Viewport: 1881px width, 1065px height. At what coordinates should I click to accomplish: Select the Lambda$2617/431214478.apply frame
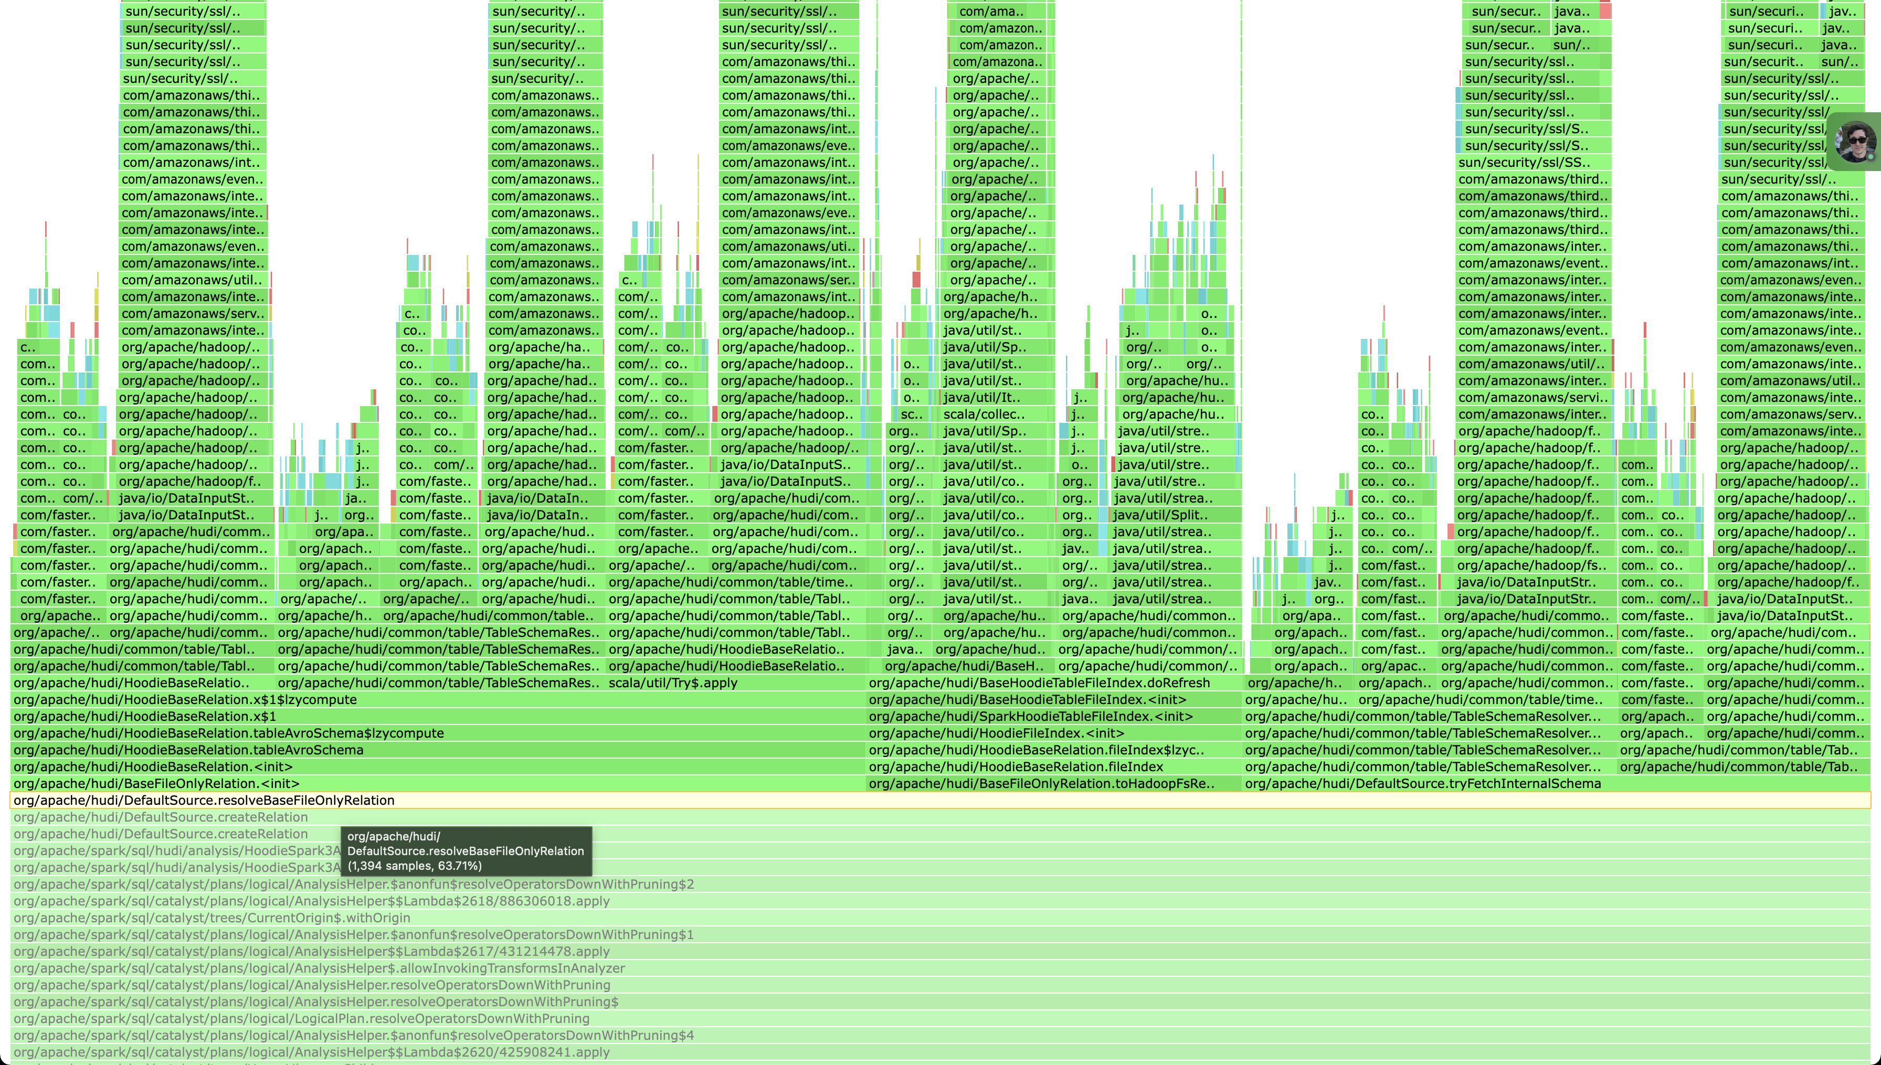tap(311, 952)
